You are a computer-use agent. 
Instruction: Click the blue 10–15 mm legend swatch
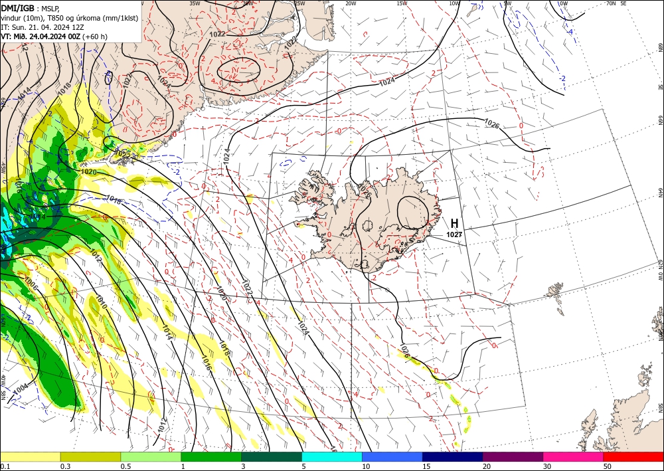[x=392, y=456]
